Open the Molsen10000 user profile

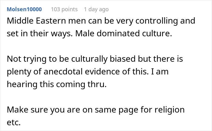pos(24,9)
